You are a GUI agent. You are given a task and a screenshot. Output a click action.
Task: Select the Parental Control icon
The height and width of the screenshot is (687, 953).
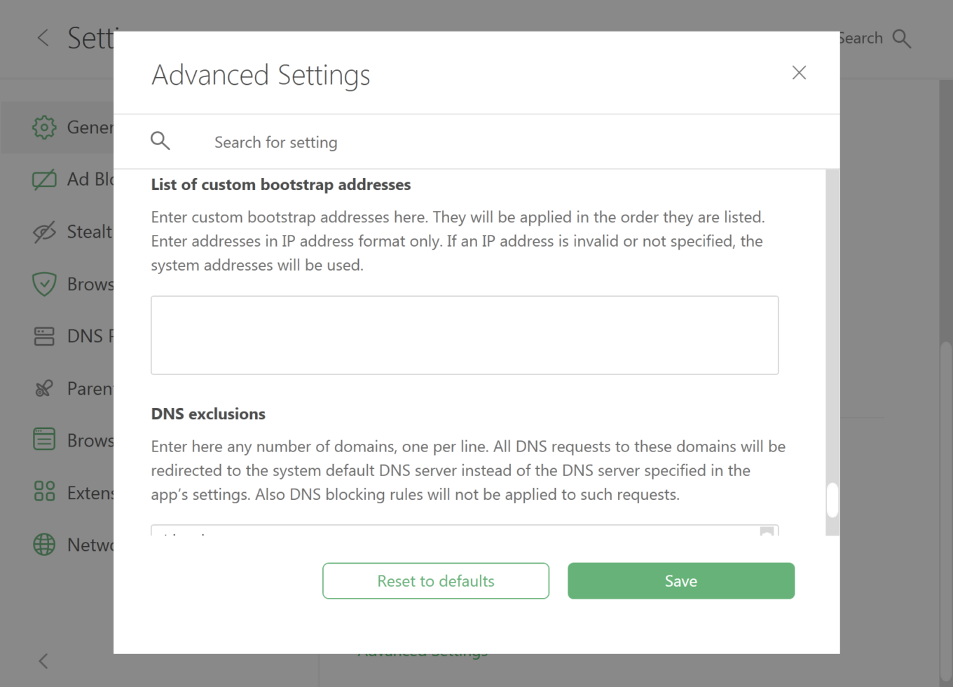pyautogui.click(x=44, y=388)
